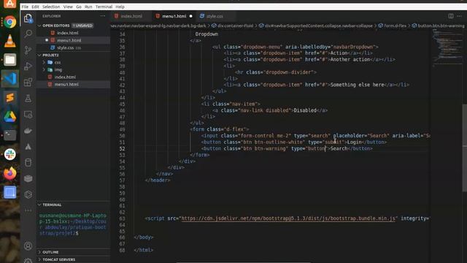Open Explorer panel more actions
This screenshot has height=263, width=467.
click(x=103, y=16)
